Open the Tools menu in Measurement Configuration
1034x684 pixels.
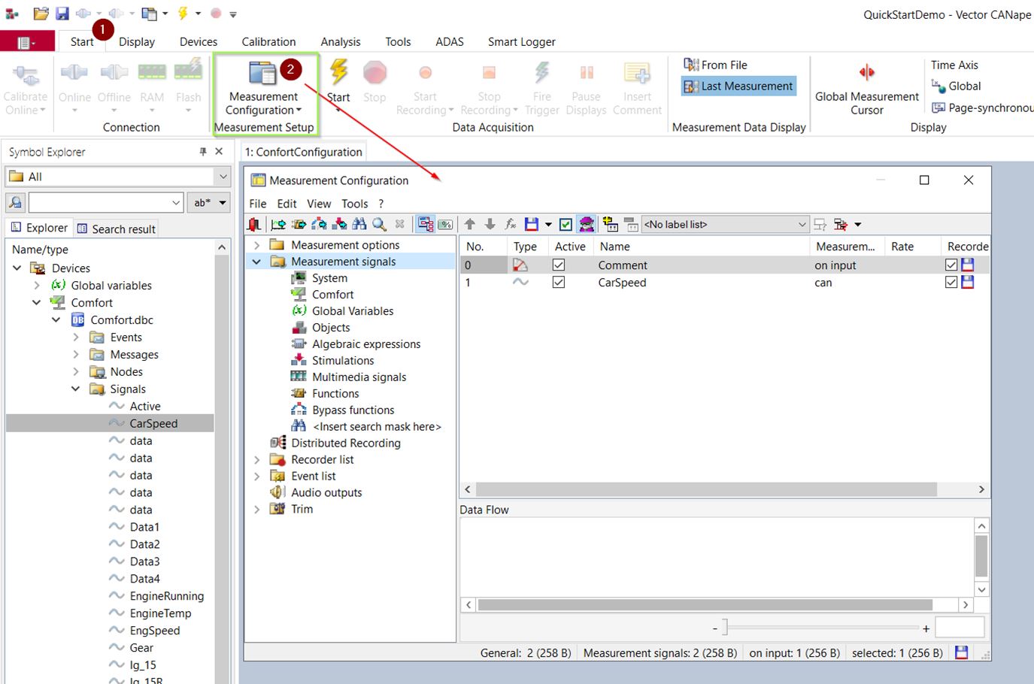(354, 204)
